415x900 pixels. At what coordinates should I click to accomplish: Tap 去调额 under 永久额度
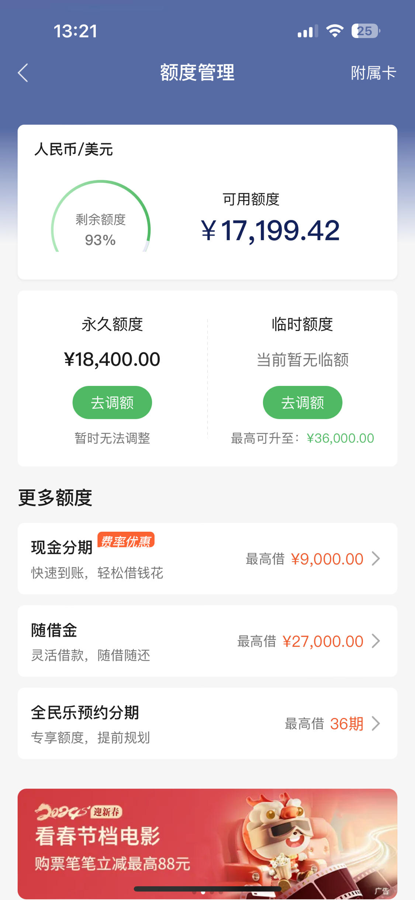click(x=112, y=402)
